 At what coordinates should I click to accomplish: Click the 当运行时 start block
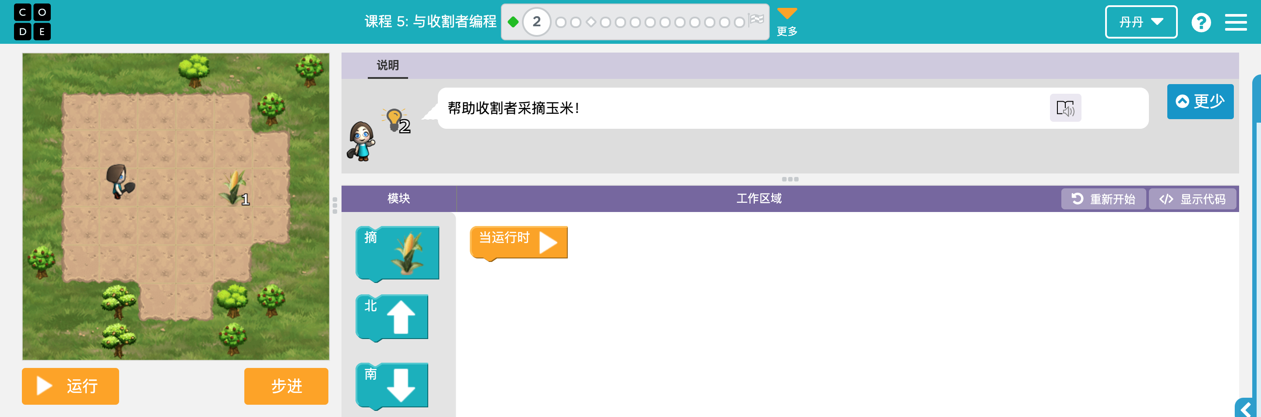pyautogui.click(x=518, y=243)
